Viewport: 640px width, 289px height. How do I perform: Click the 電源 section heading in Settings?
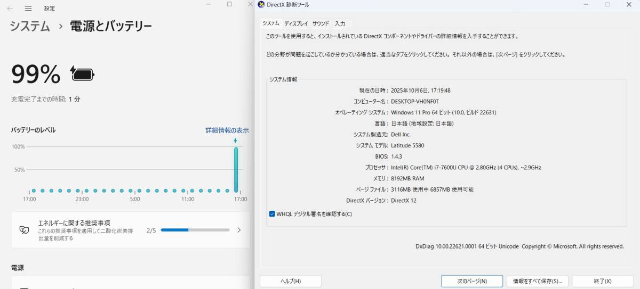[18, 268]
